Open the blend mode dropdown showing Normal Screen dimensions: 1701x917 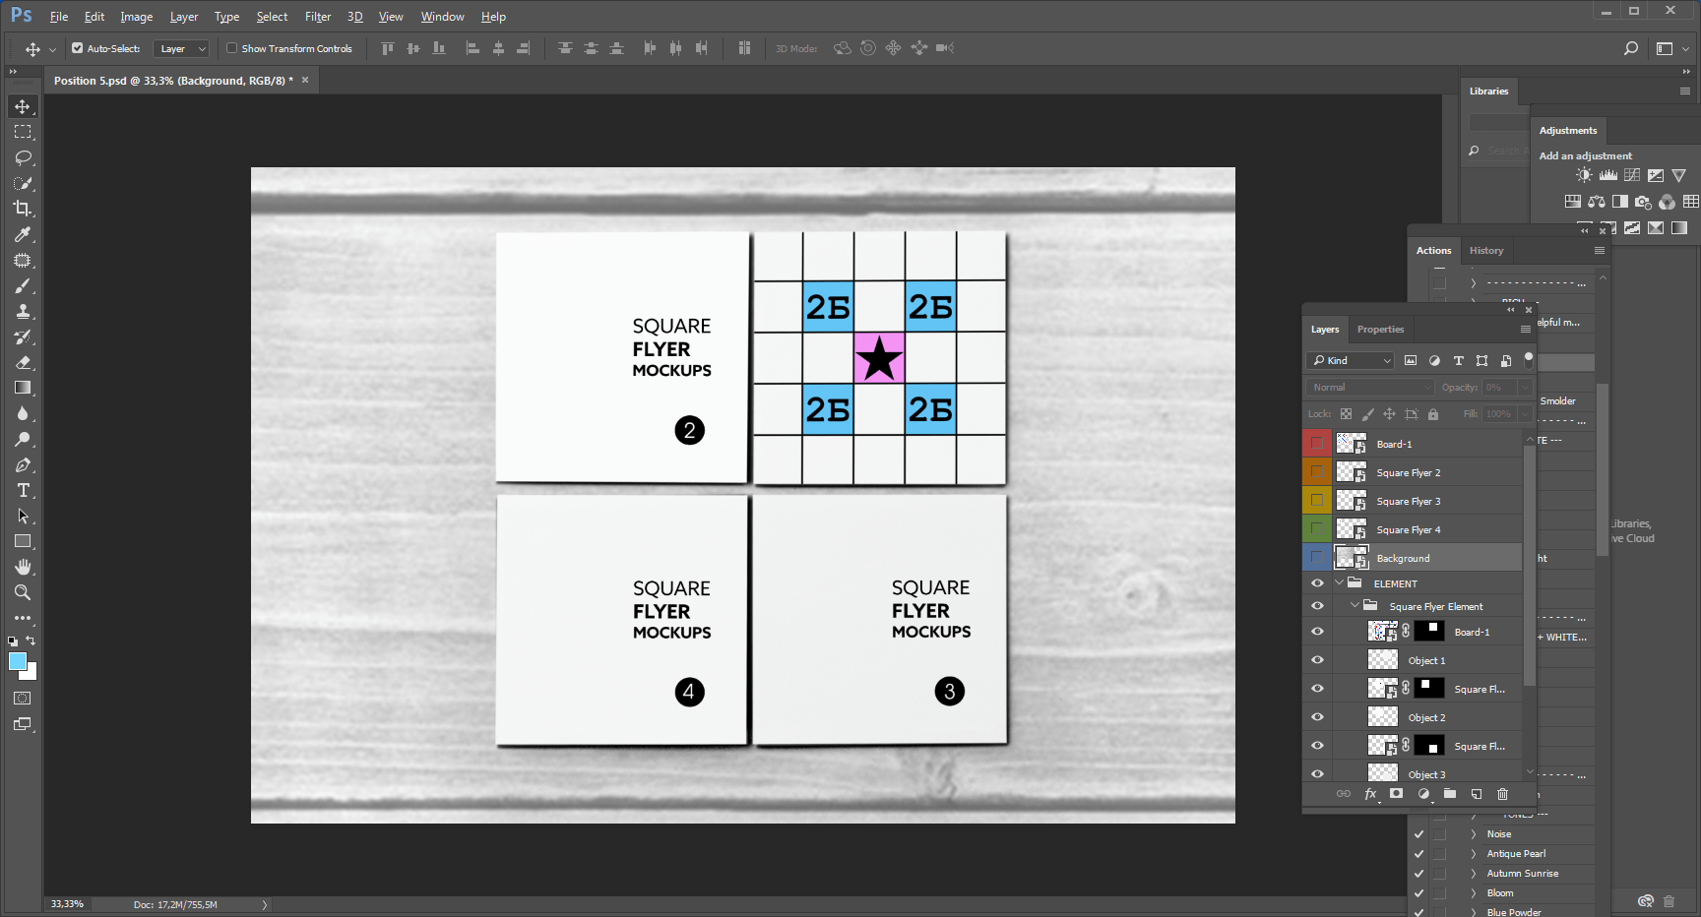coord(1368,387)
